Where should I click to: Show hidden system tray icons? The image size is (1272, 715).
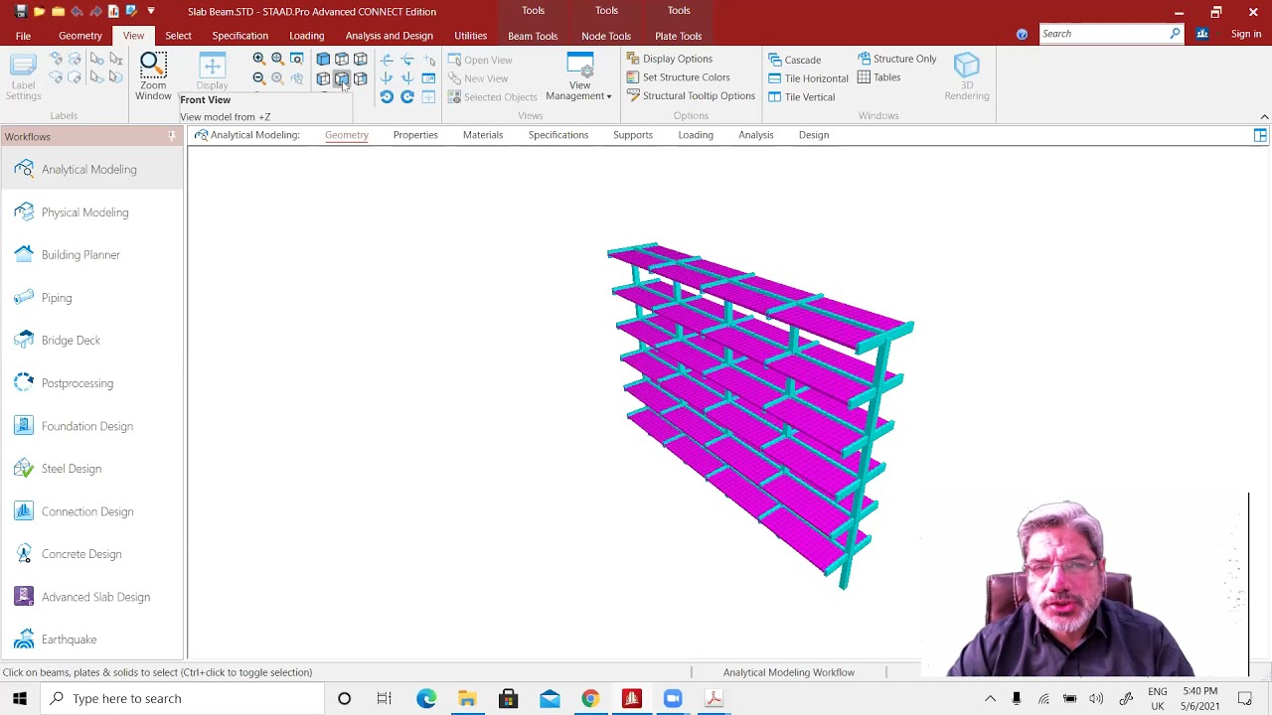[x=990, y=698]
